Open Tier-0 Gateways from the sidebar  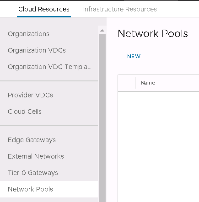click(x=33, y=173)
